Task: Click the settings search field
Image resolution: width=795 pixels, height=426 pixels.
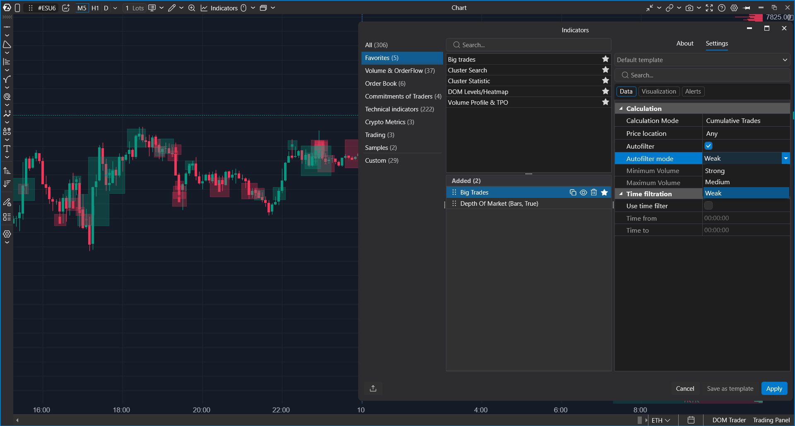Action: coord(702,75)
